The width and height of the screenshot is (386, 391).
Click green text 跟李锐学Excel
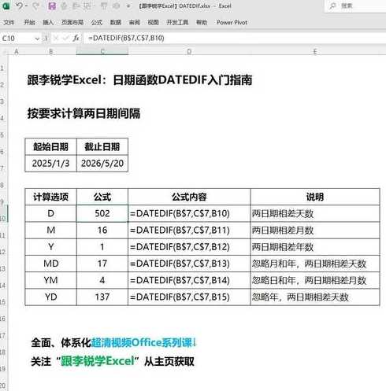tap(98, 361)
